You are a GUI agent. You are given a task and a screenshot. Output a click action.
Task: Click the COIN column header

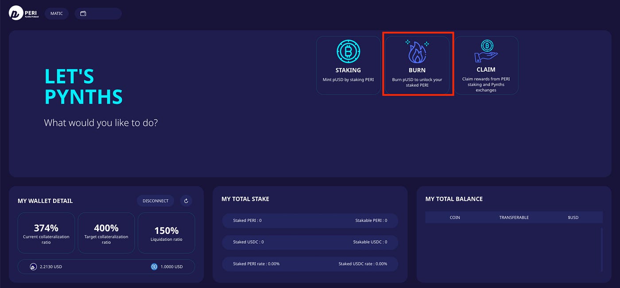coord(455,218)
